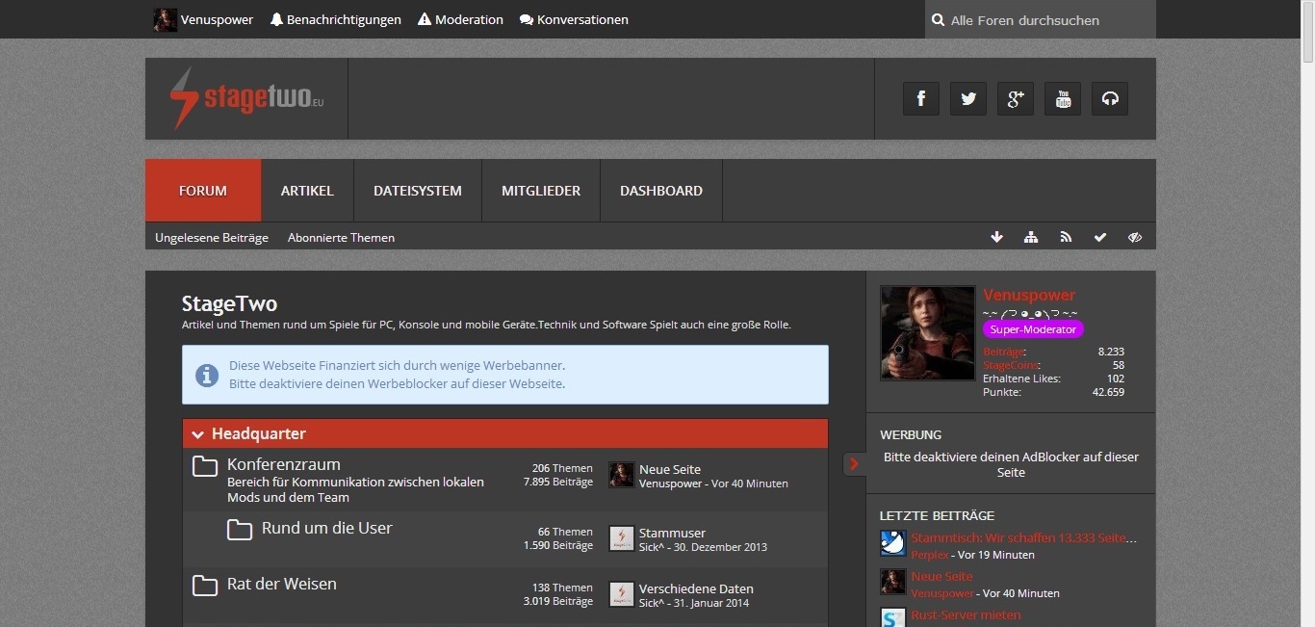Screen dimensions: 1315x627
Task: Open the ARTIKEL tab
Action: click(307, 191)
